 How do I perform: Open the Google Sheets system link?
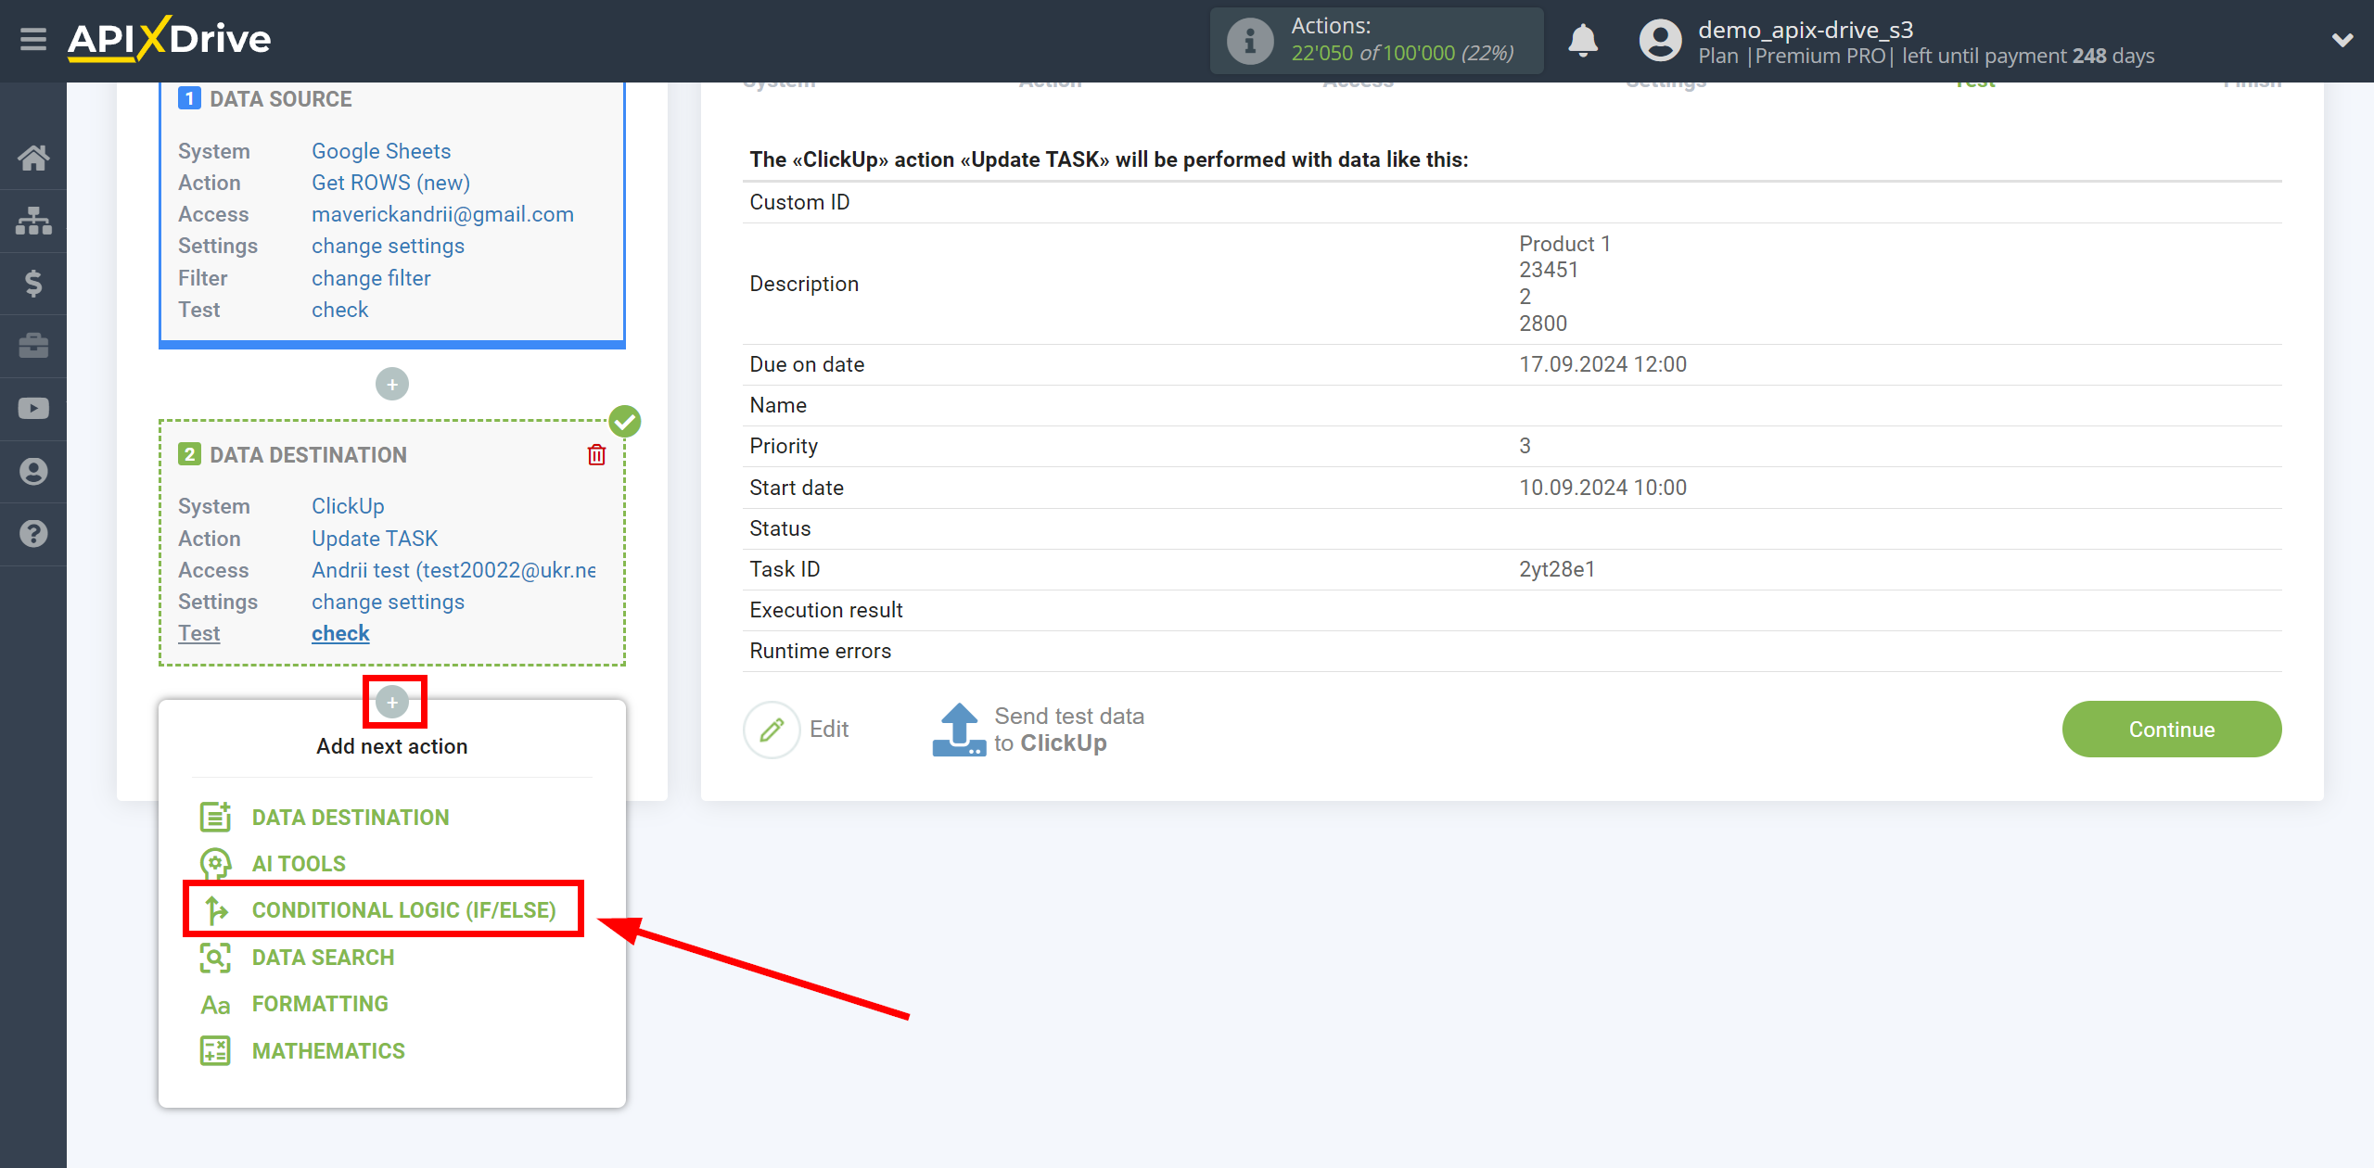[x=381, y=151]
